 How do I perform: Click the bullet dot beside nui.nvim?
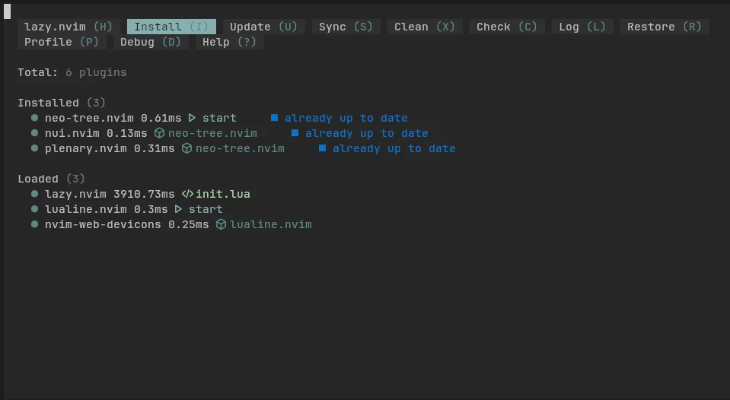coord(34,133)
